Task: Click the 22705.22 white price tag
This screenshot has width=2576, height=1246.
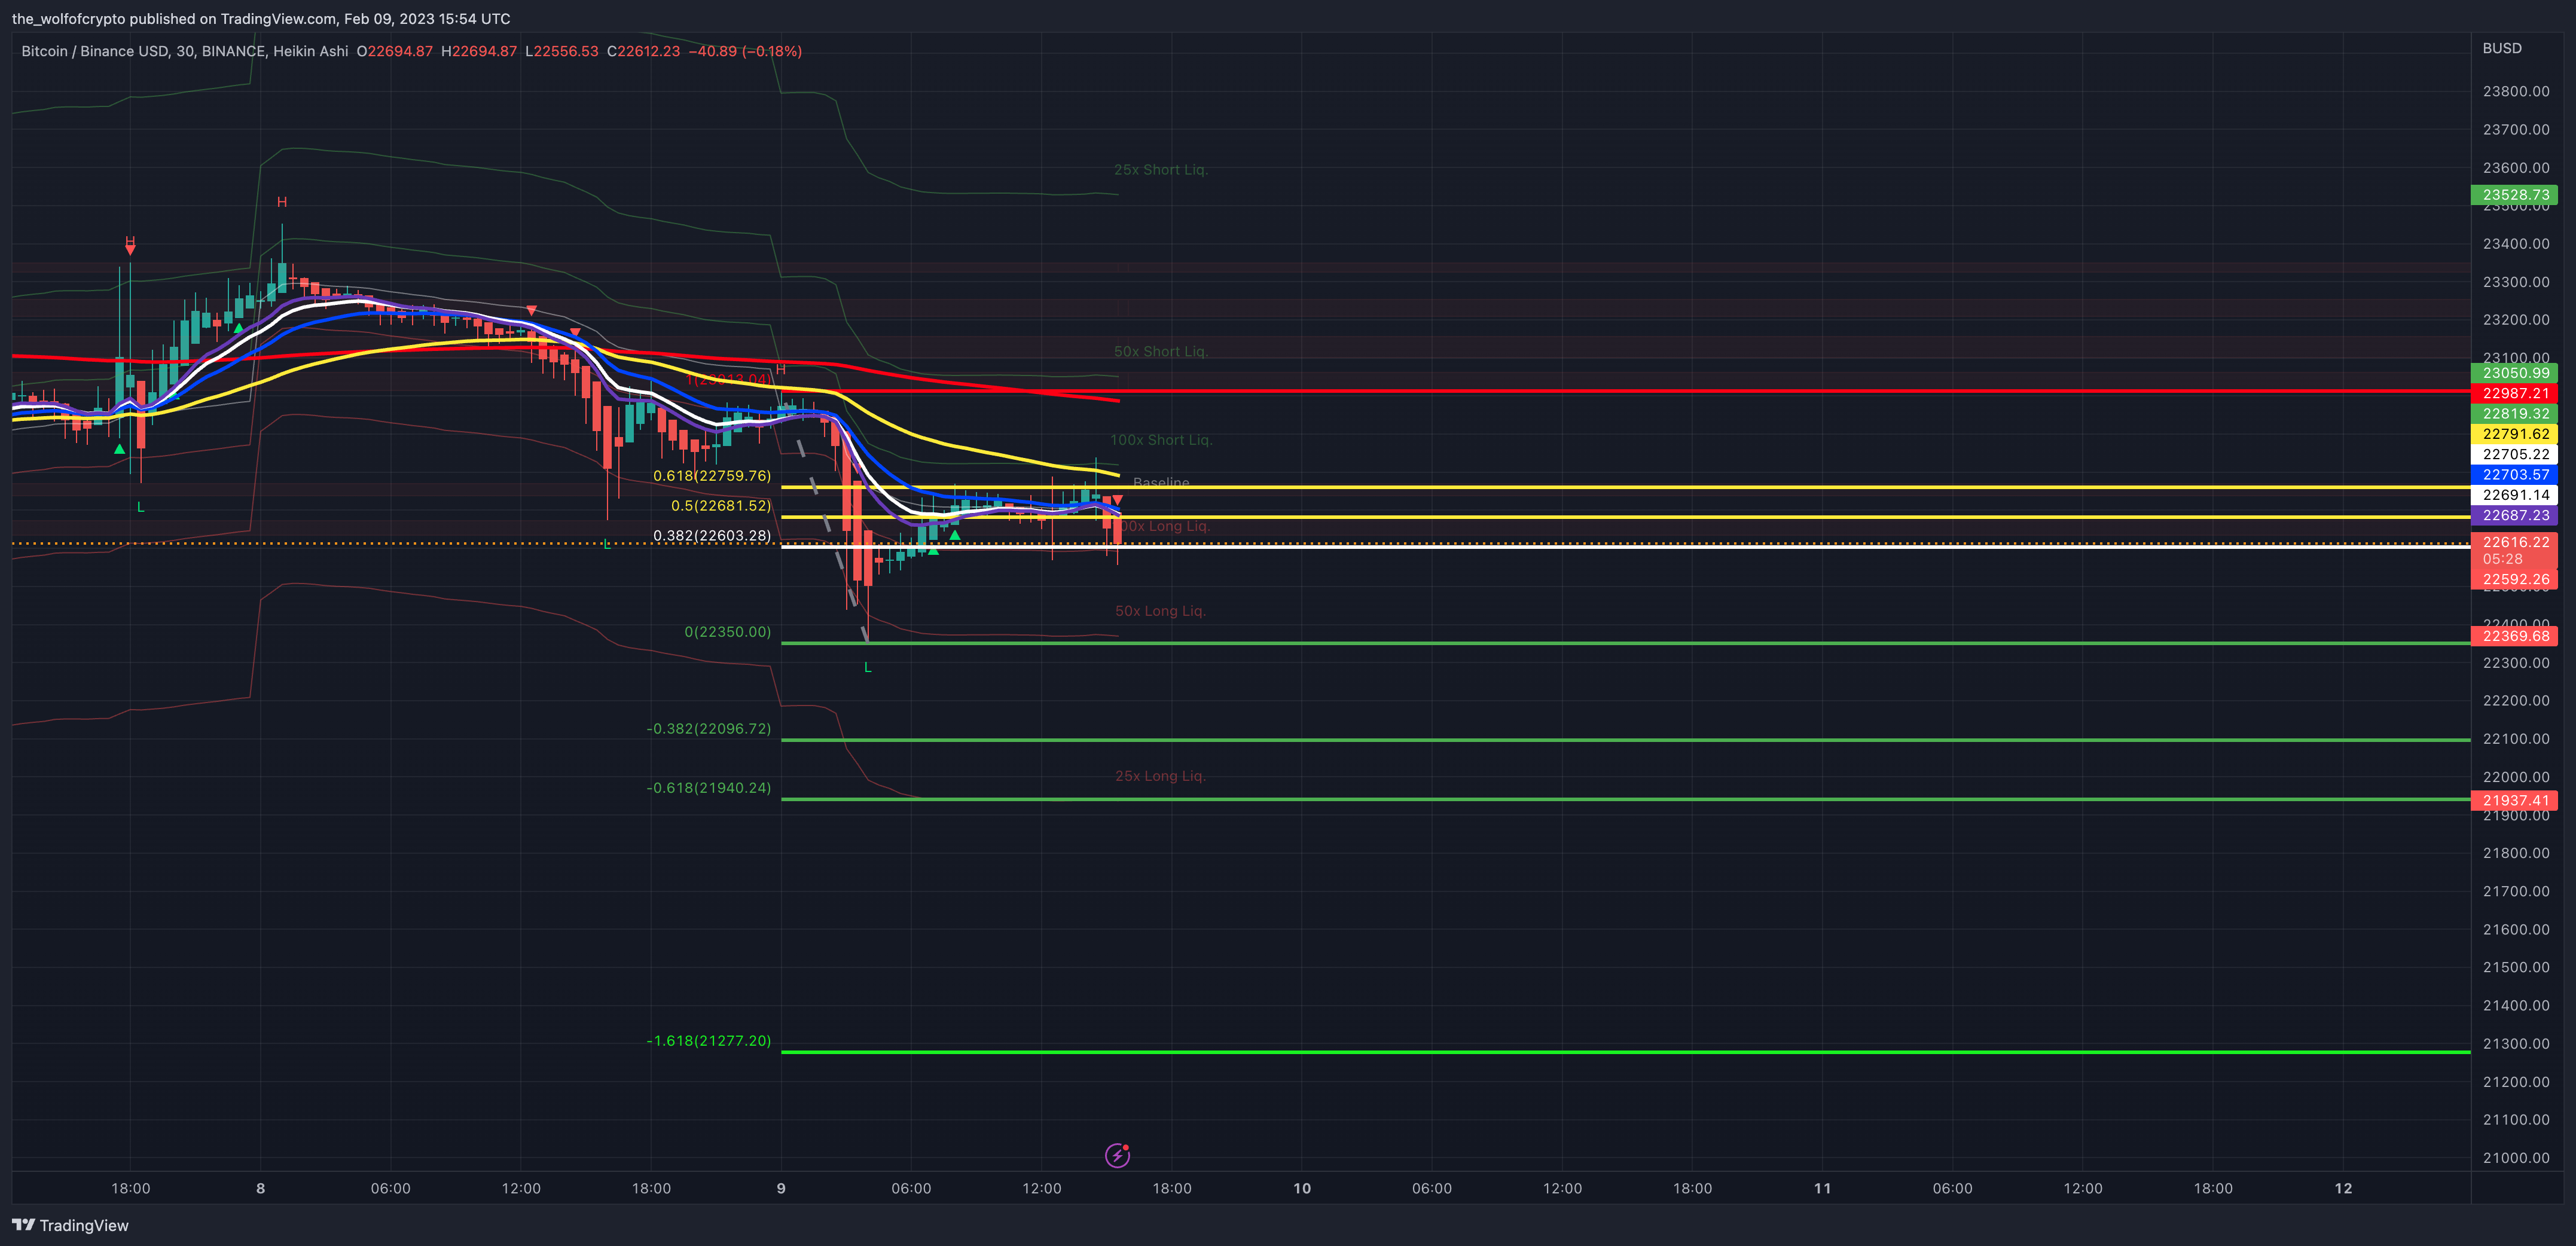Action: (2514, 454)
